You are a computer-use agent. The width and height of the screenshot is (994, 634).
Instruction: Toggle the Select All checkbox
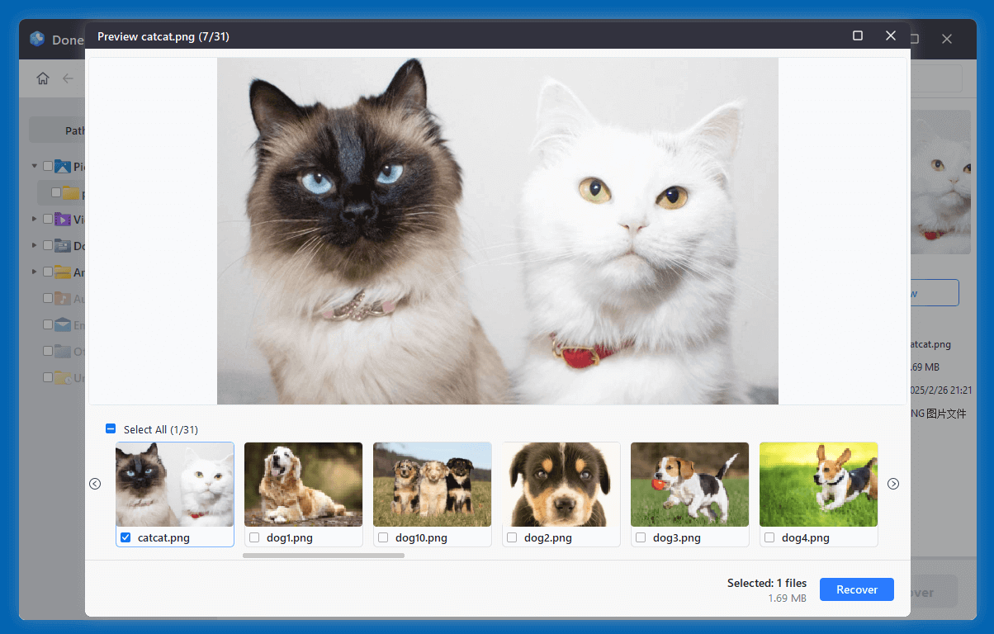click(111, 429)
